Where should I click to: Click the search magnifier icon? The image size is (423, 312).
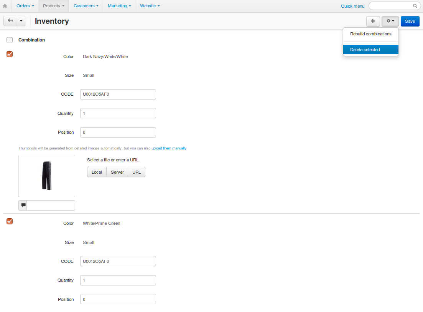coord(415,6)
